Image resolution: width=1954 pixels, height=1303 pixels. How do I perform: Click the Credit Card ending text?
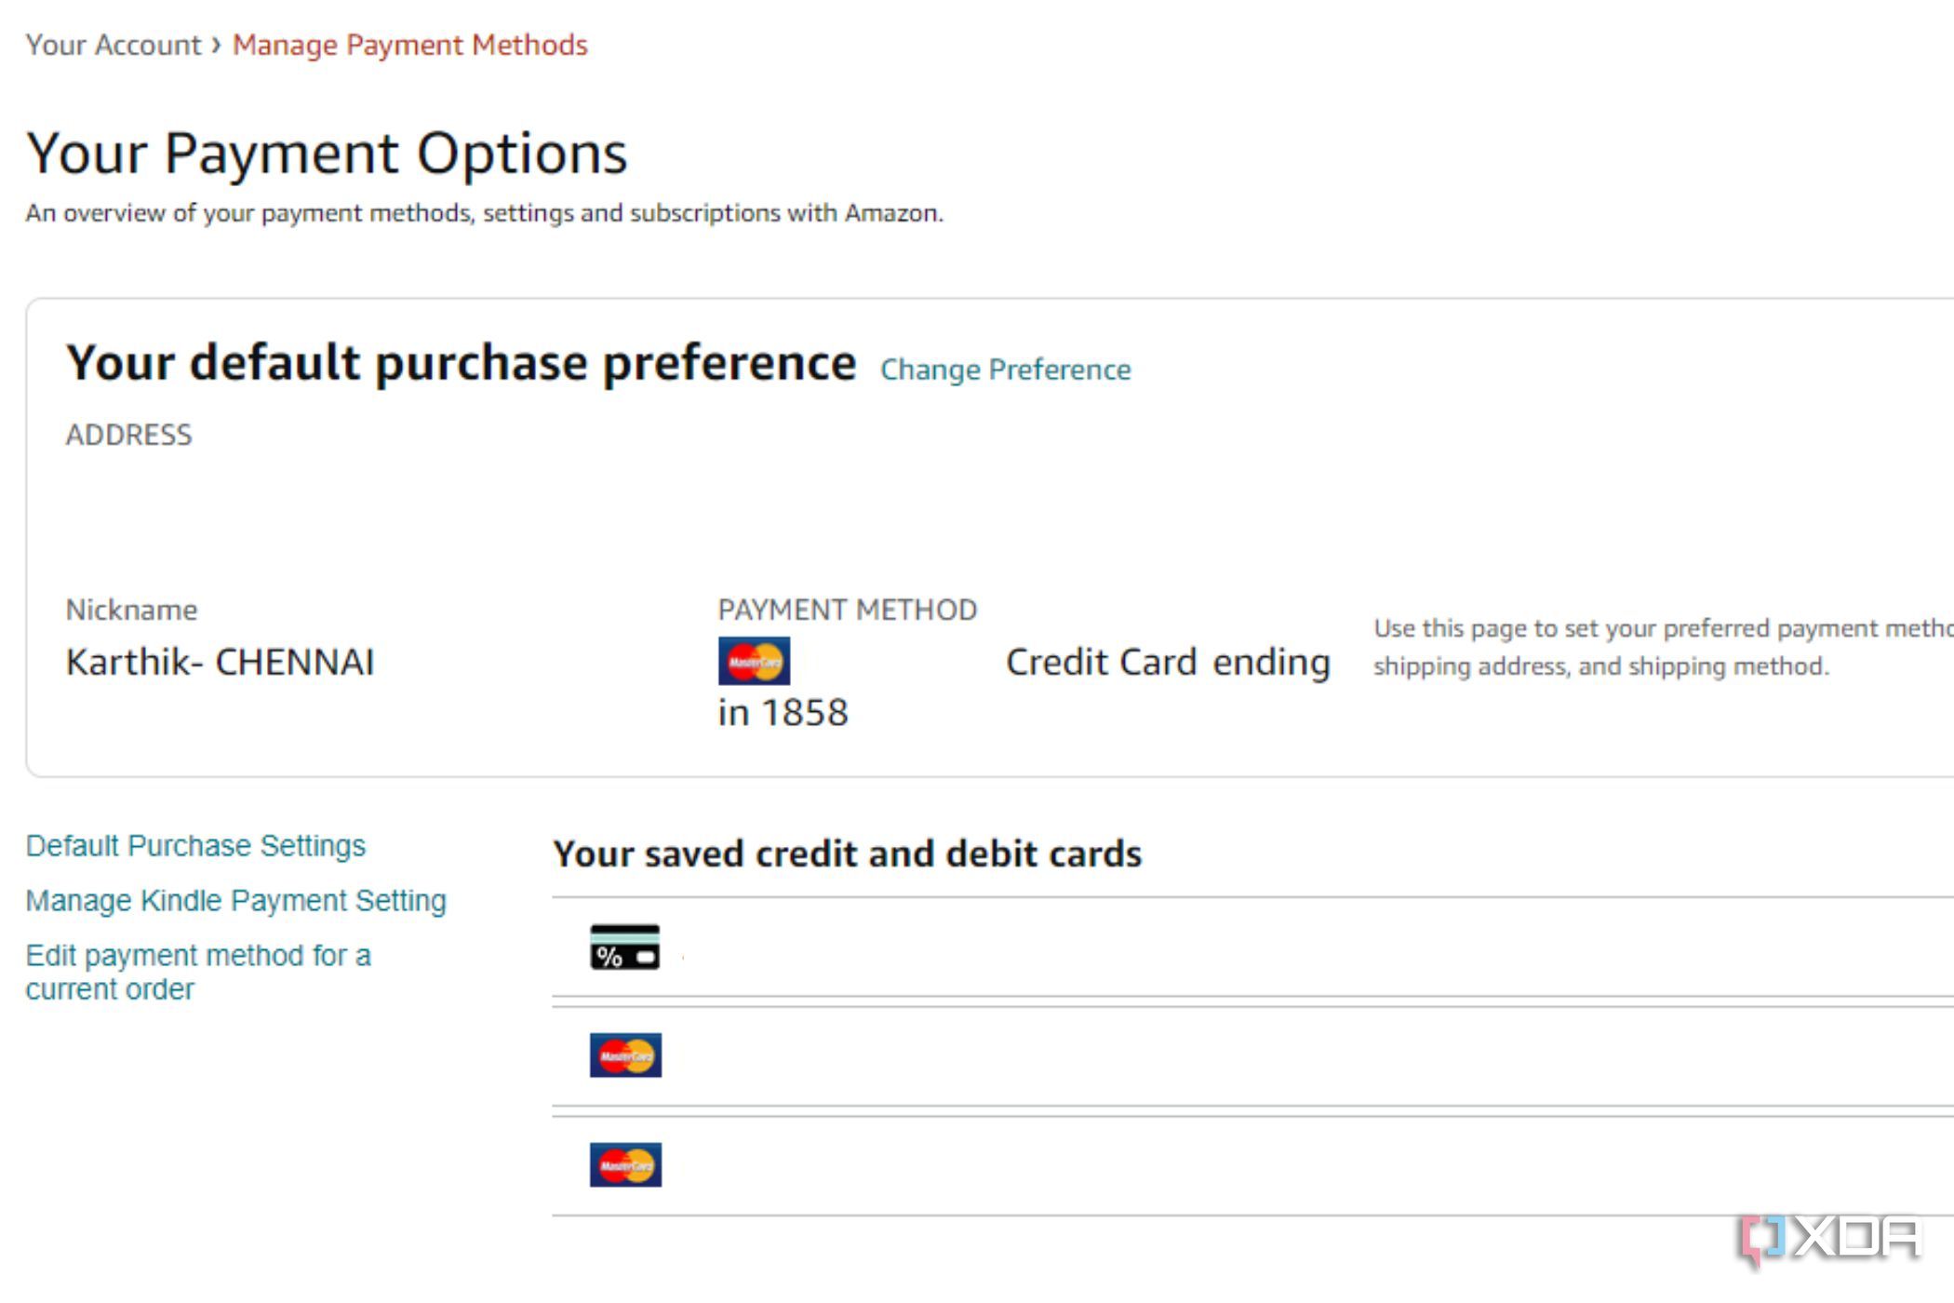[1168, 662]
